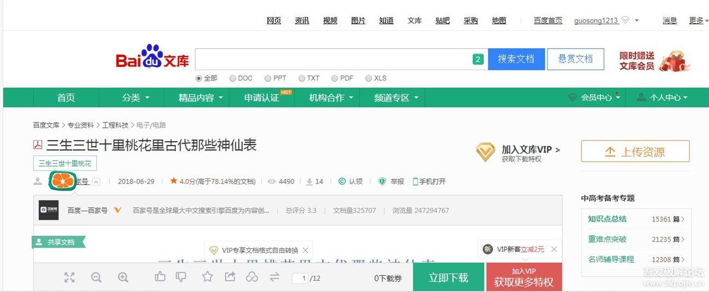The height and width of the screenshot is (292, 709).
Task: Close the VIP专享文档格式自由转换 tip
Action: [305, 250]
